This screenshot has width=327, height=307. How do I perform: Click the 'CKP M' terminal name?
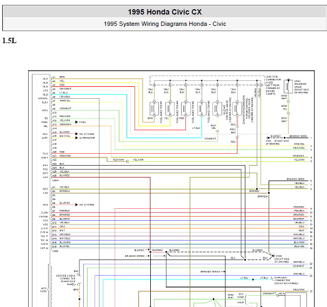44,248
